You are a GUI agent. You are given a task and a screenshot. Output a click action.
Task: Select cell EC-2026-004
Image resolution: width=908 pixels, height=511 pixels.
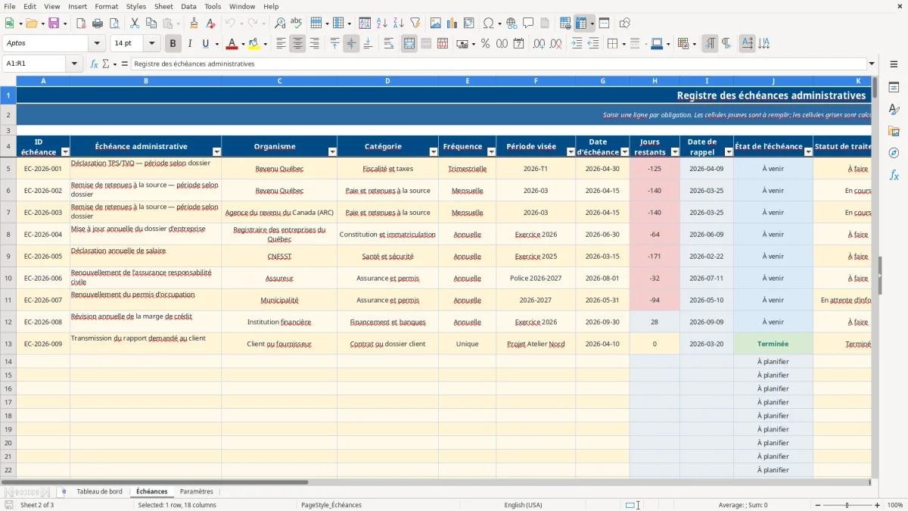click(x=43, y=234)
